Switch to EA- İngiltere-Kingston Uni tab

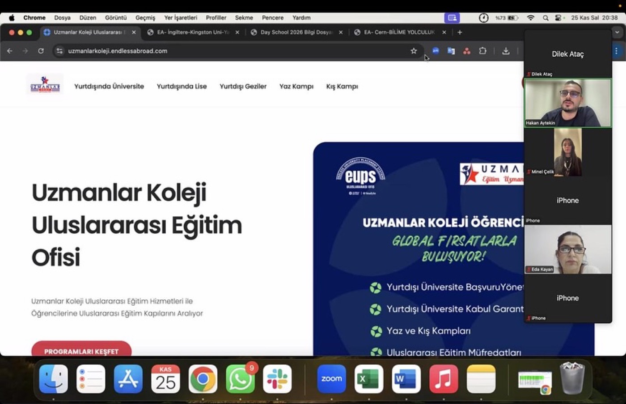click(x=193, y=32)
